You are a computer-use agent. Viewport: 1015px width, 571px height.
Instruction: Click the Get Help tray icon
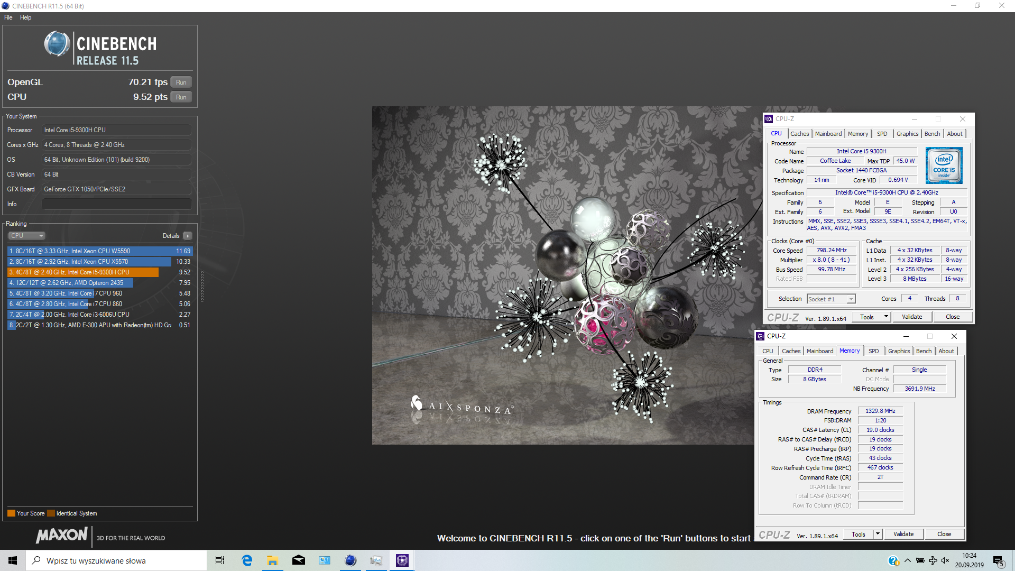(893, 560)
